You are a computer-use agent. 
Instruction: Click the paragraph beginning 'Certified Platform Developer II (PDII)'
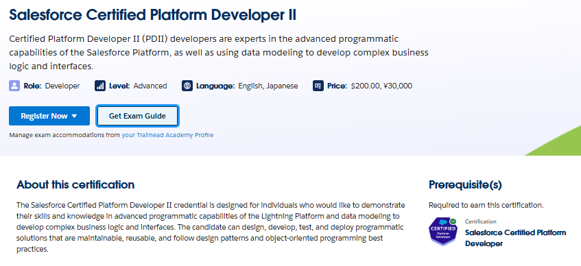[219, 53]
